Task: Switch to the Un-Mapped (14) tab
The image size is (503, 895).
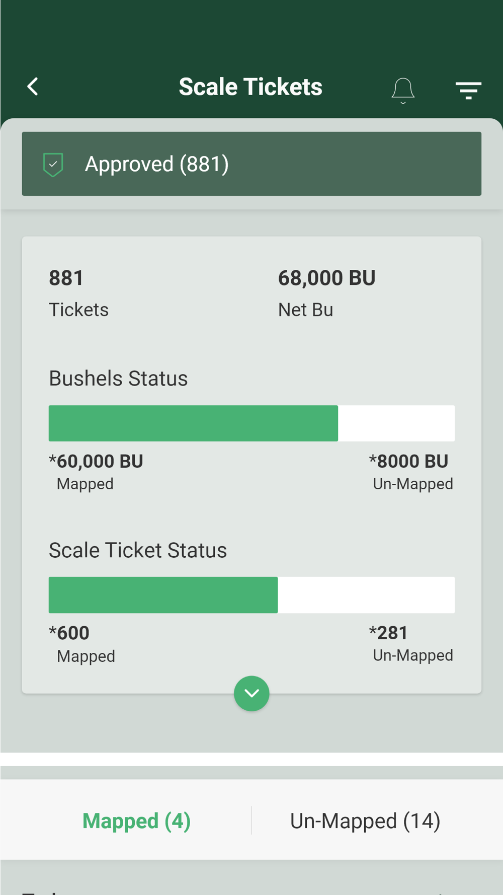Action: click(365, 821)
